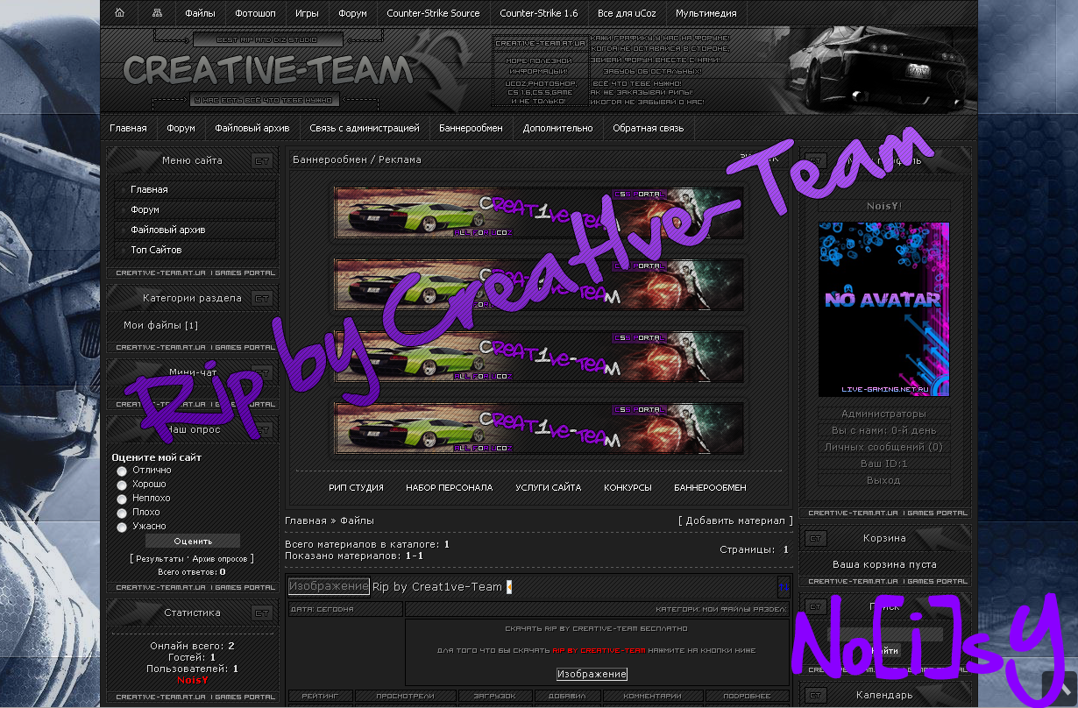Click the Ваша корзина пуста text
This screenshot has width=1078, height=708.
tap(884, 564)
